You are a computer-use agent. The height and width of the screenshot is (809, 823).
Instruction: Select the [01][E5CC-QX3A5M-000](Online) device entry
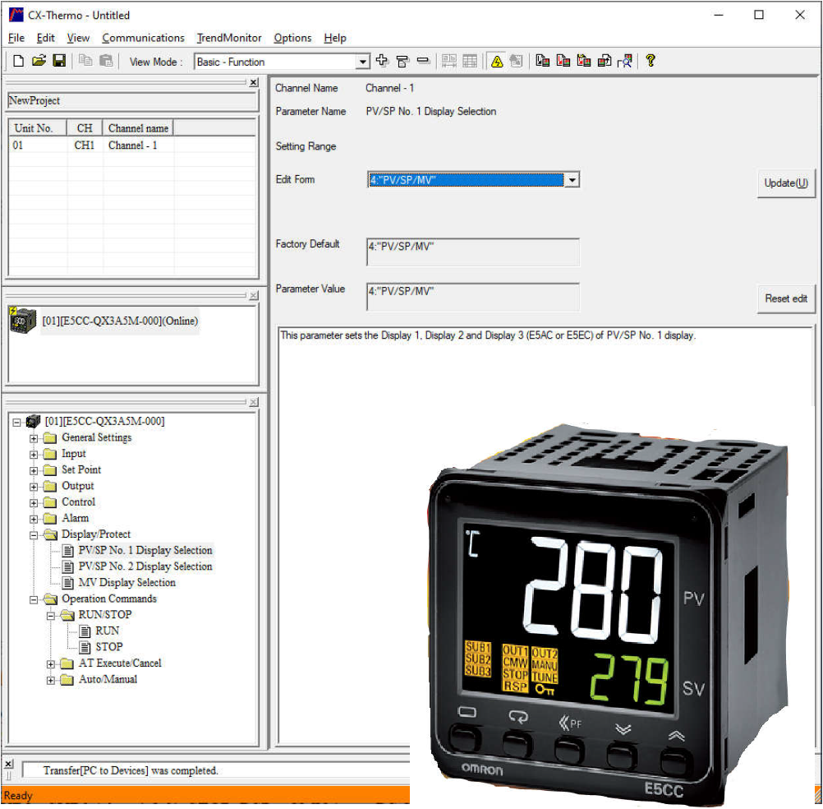pos(120,321)
